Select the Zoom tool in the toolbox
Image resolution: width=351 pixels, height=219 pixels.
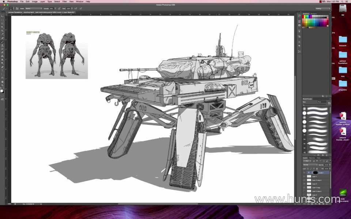[2, 85]
